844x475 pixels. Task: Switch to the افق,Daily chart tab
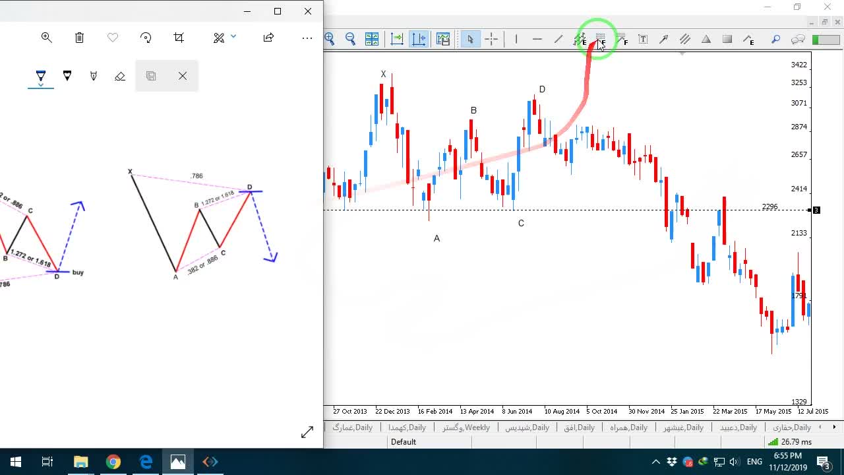579,427
